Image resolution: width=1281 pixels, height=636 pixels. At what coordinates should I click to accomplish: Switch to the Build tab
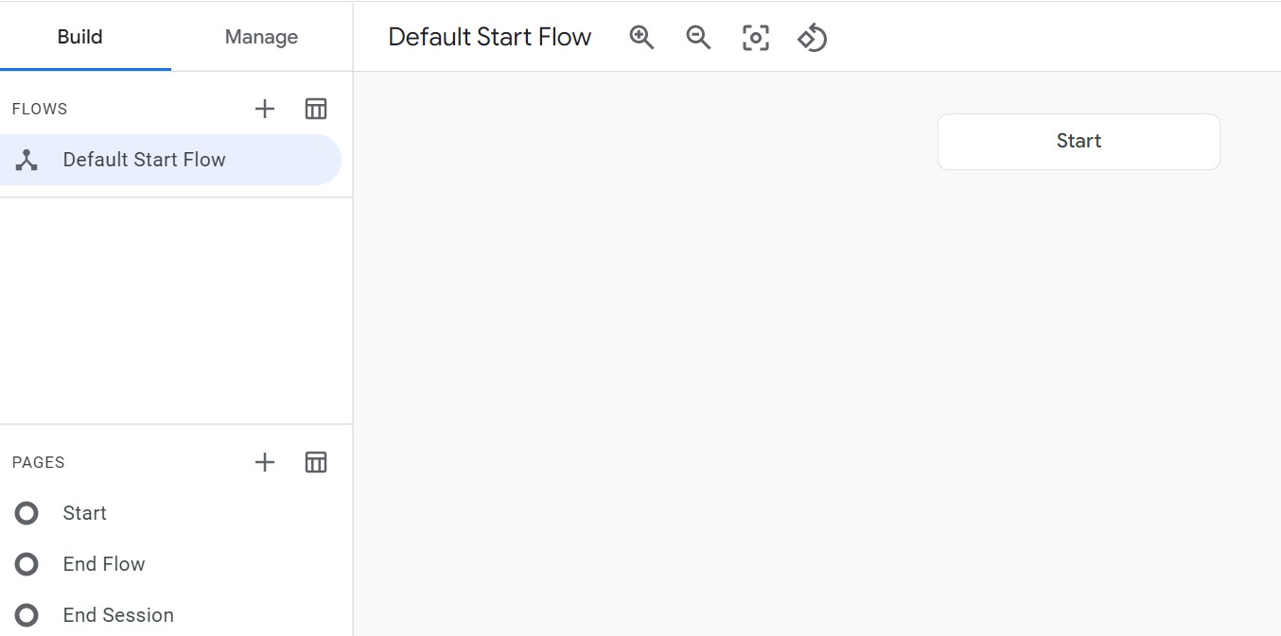(80, 37)
